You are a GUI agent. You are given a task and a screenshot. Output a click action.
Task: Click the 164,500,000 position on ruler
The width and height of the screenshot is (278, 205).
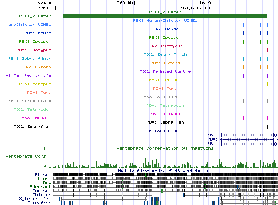pyautogui.click(x=195, y=8)
